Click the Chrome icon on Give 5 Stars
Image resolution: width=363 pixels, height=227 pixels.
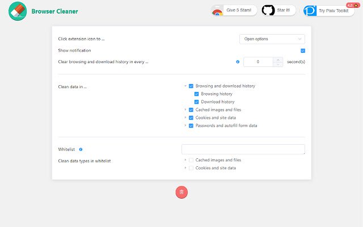217,11
